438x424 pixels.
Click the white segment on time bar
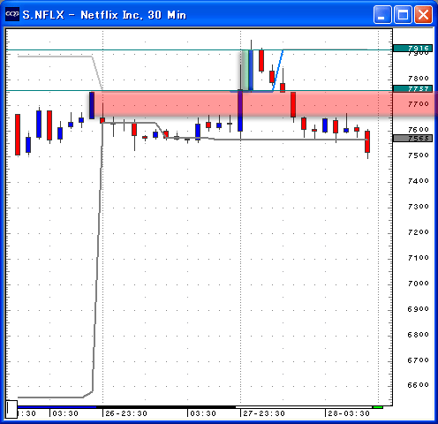coord(304,407)
